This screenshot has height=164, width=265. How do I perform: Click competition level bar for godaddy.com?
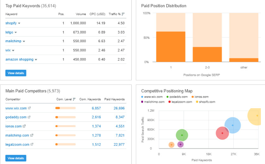65,117
